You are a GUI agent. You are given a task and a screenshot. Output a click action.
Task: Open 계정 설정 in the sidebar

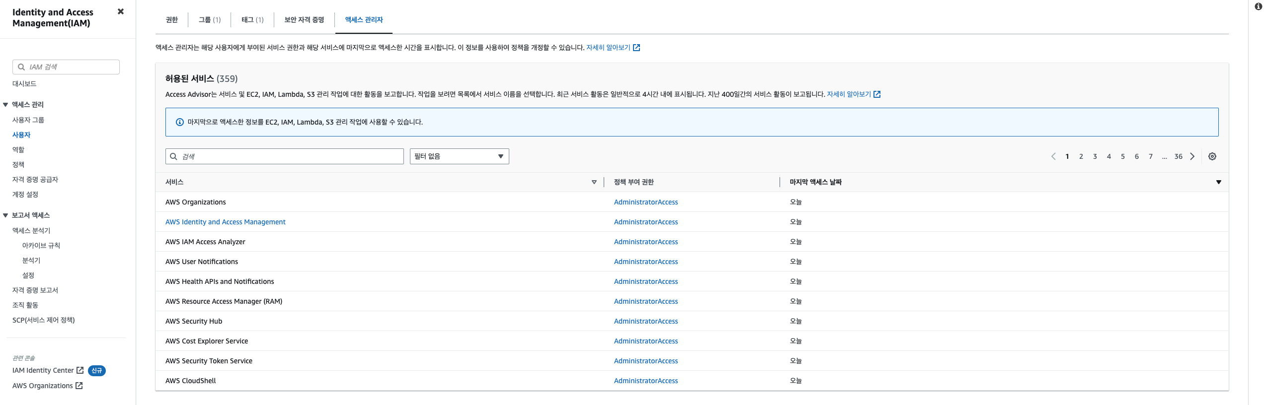click(25, 195)
